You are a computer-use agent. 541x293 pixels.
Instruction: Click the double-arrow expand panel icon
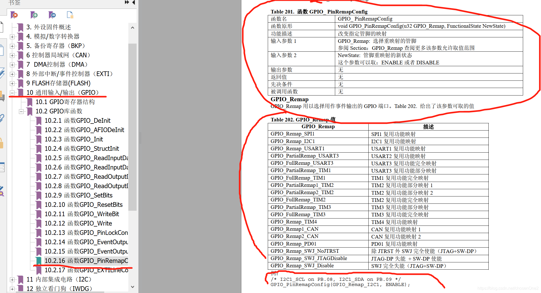(x=127, y=2)
